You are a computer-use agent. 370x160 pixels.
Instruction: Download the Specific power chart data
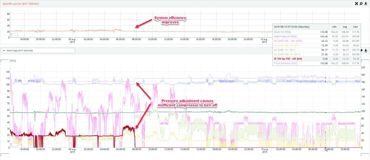[x=366, y=3]
